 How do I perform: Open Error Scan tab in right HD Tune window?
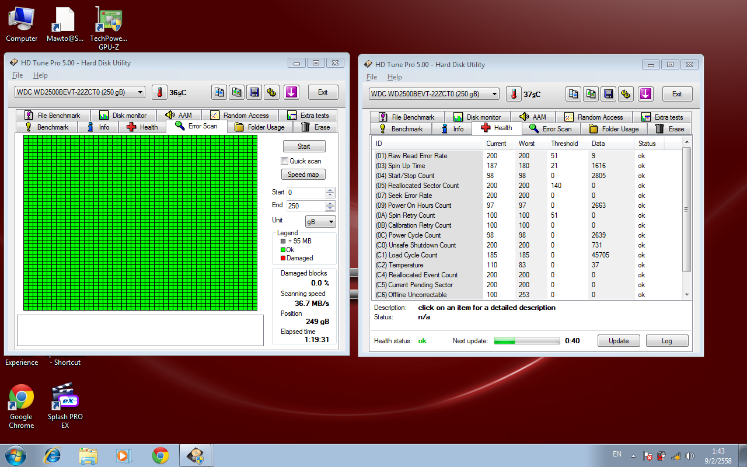coord(550,128)
